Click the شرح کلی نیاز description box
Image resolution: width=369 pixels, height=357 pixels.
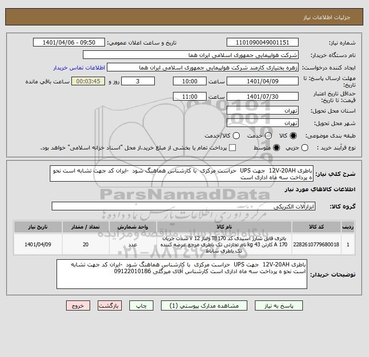tap(182, 173)
